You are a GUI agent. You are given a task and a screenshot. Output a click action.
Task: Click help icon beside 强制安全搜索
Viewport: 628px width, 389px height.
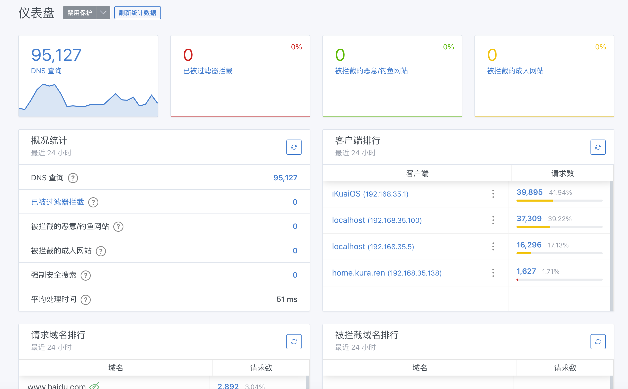(85, 275)
